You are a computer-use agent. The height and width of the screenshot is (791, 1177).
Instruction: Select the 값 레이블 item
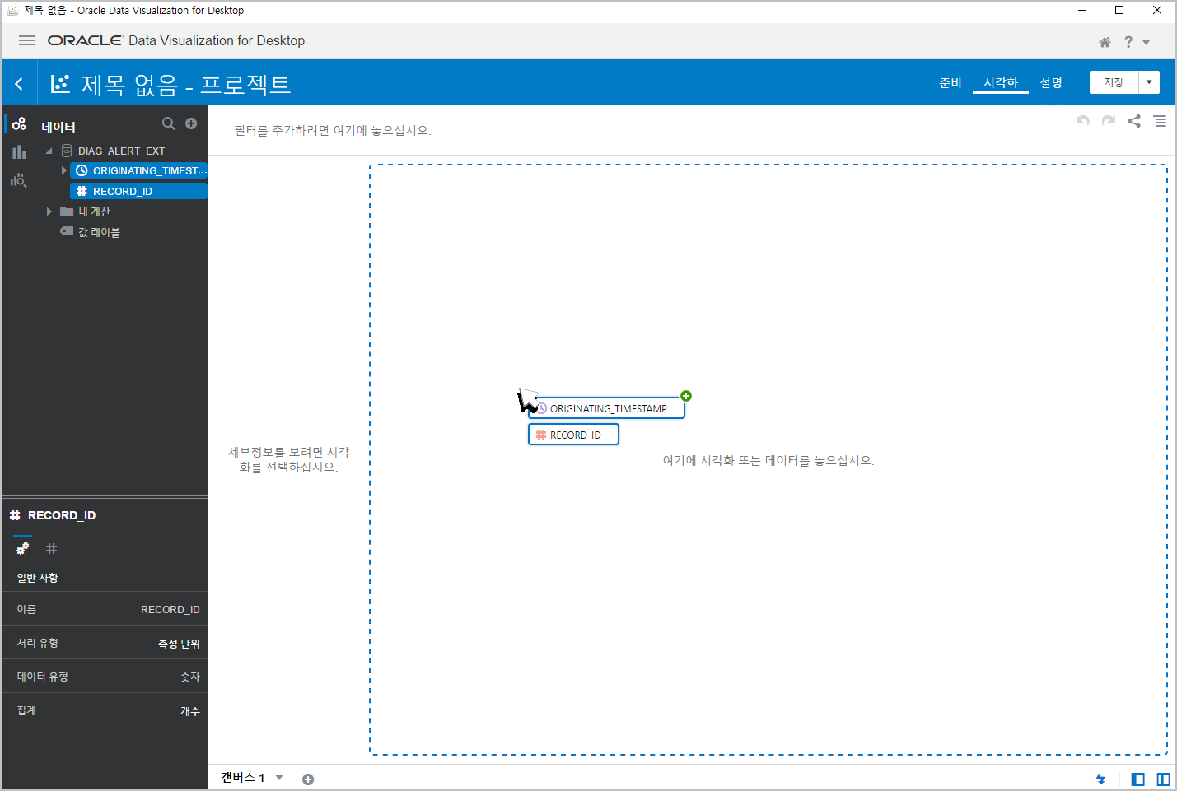(99, 232)
